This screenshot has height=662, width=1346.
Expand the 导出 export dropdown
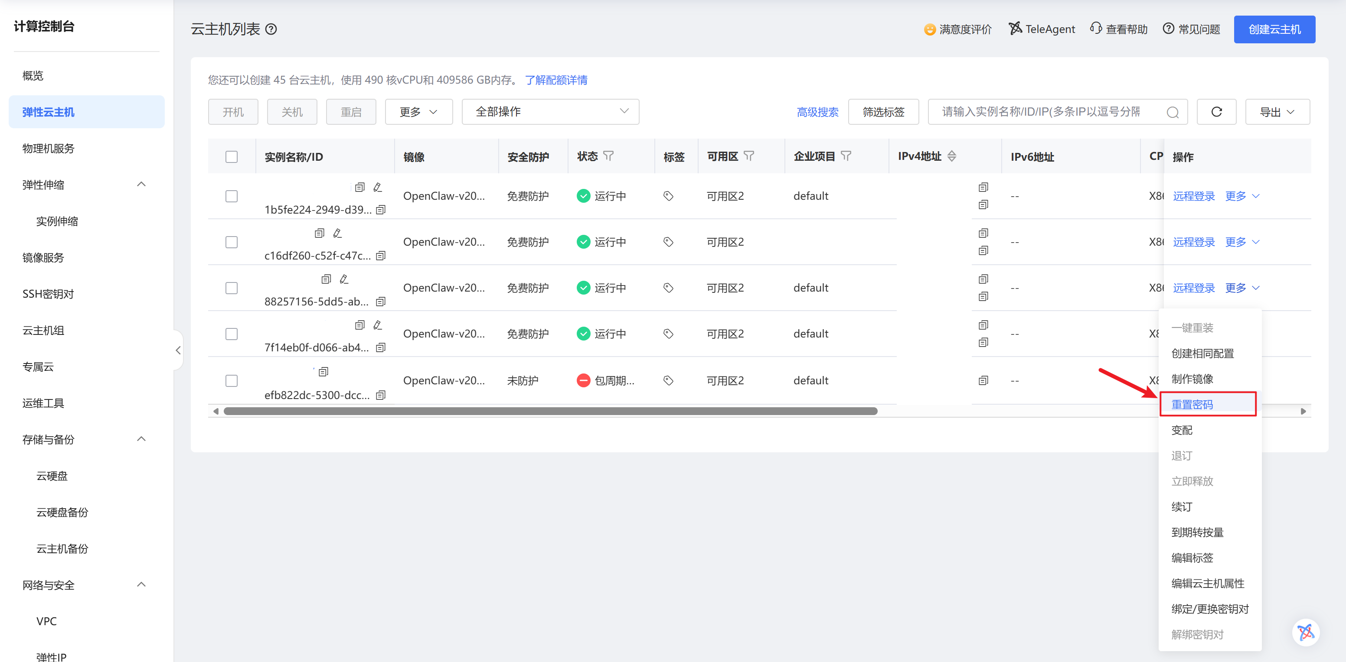[x=1277, y=112]
